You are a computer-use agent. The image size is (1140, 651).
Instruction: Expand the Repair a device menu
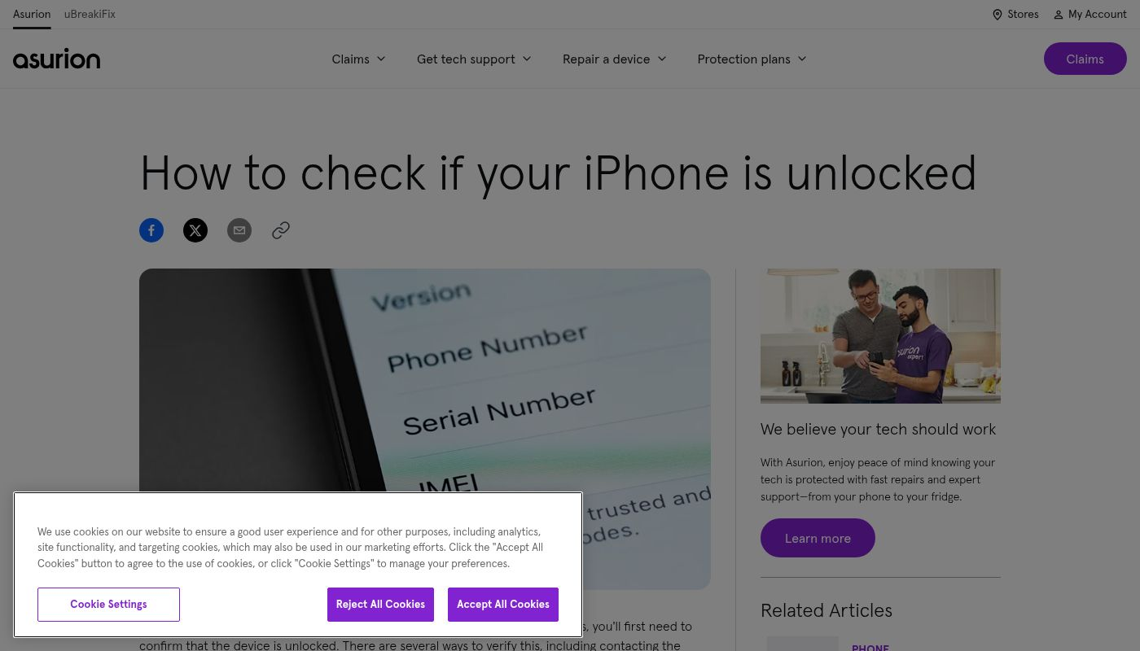[x=615, y=59]
